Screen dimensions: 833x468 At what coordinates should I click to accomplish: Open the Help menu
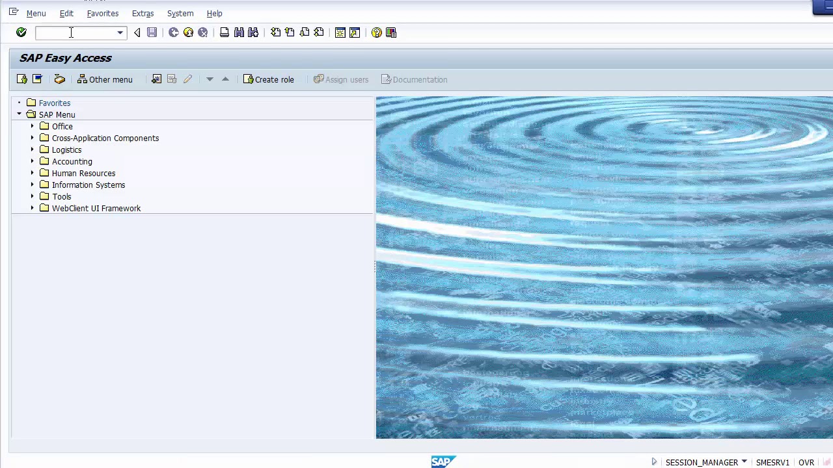(214, 13)
